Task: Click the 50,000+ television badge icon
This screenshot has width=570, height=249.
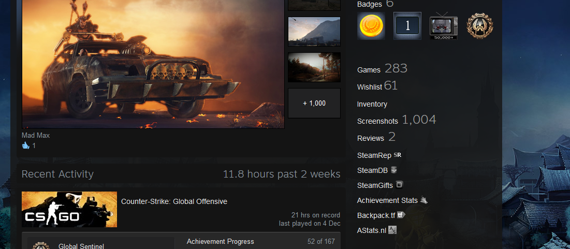Action: [x=444, y=26]
